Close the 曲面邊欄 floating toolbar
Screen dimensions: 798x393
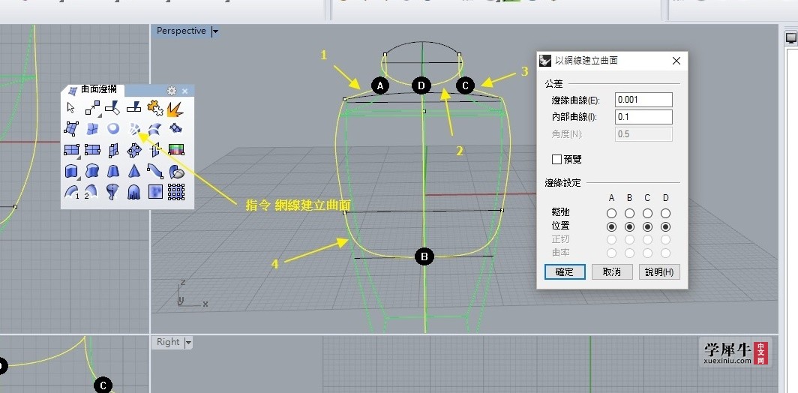click(x=184, y=91)
